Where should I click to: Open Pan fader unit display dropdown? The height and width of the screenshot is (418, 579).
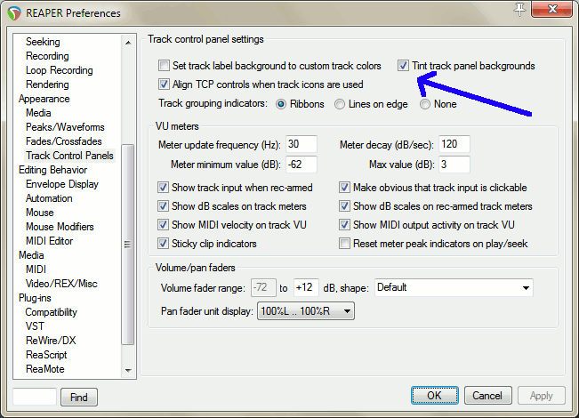point(306,311)
